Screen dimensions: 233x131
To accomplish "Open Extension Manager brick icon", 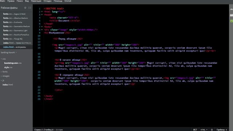I will (x=232, y=15).
